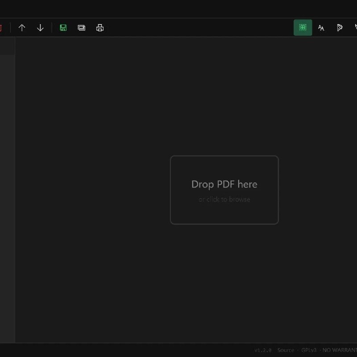
Task: Select the AA text size tool
Action: (321, 28)
